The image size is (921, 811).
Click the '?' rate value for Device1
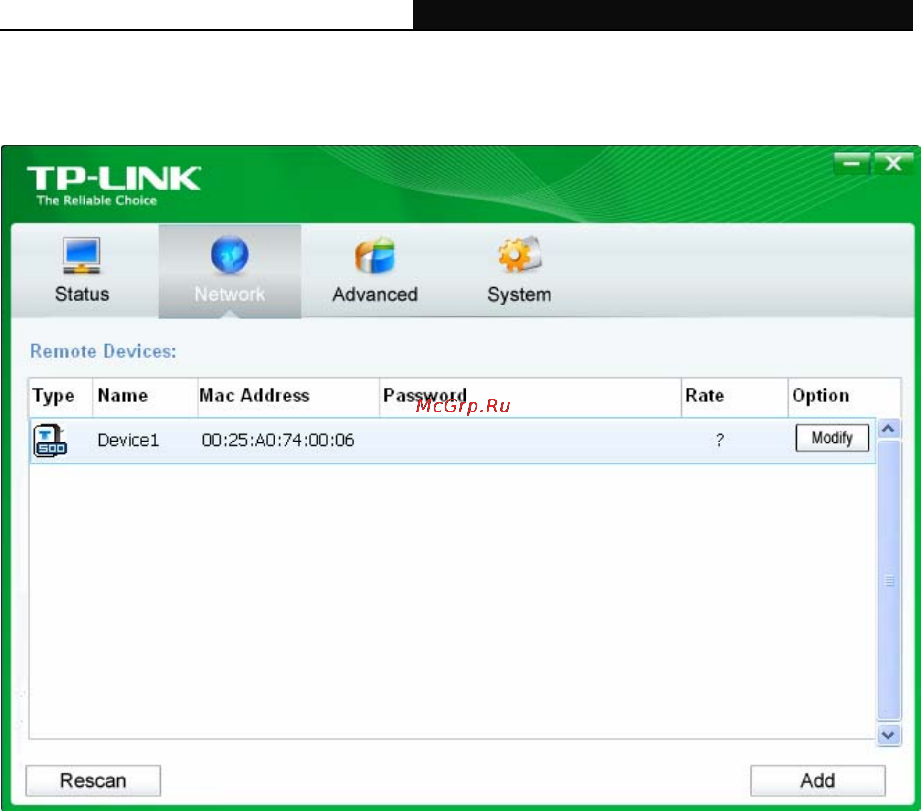pos(720,440)
